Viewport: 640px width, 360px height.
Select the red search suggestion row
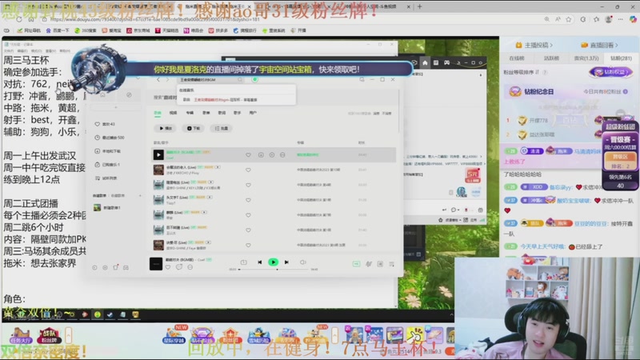(237, 99)
